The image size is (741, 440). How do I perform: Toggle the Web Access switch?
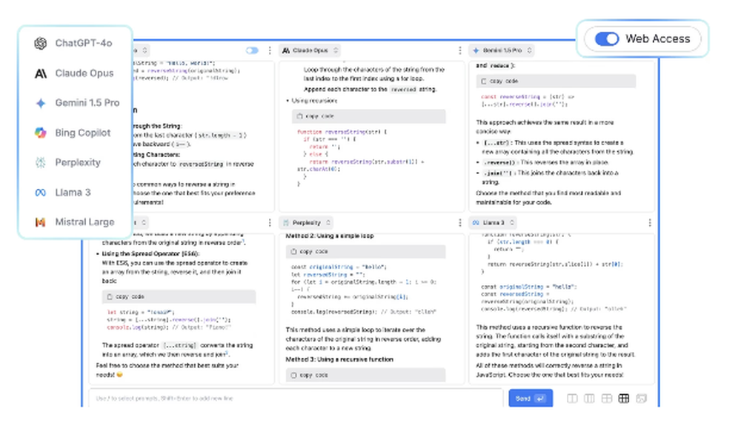coord(606,39)
